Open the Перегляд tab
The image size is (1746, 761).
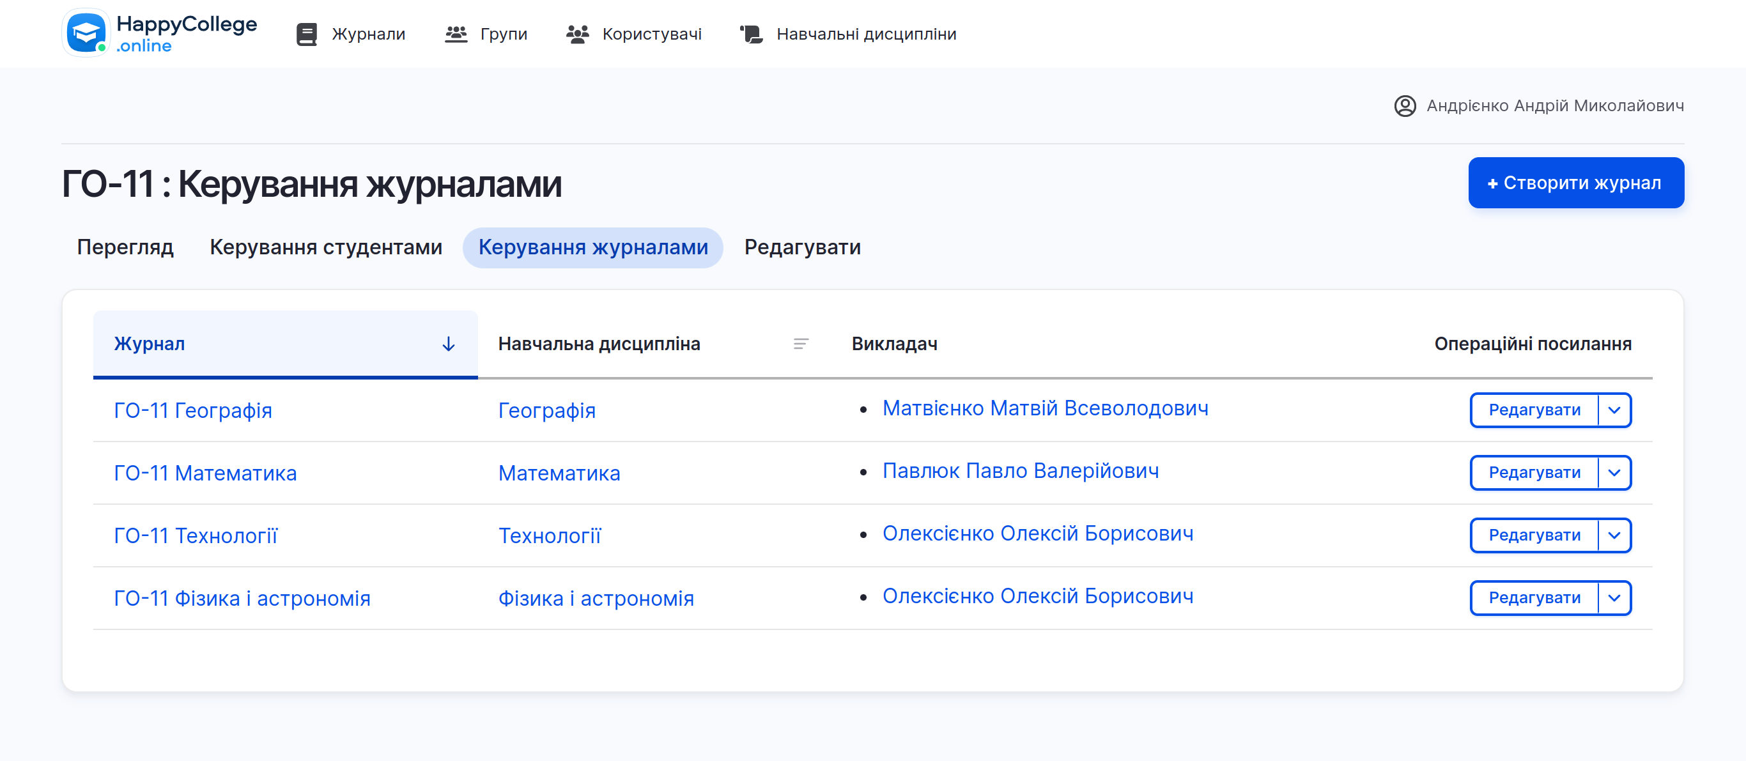click(x=125, y=247)
